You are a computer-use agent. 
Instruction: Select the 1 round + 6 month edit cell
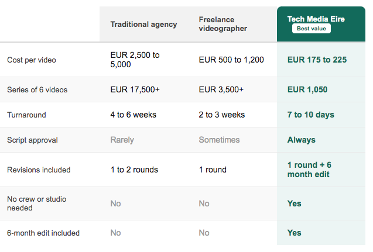309,170
